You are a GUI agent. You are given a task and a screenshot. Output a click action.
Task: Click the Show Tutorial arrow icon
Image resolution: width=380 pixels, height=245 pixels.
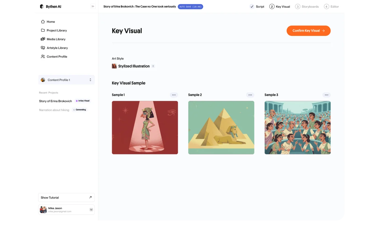91,197
